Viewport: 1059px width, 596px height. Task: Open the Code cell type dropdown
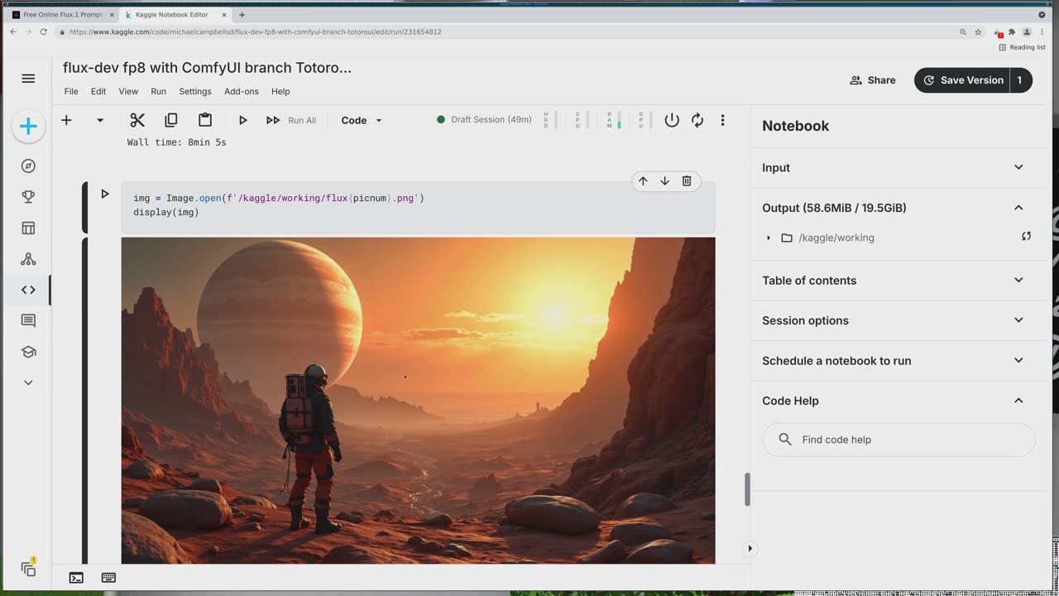(x=362, y=120)
